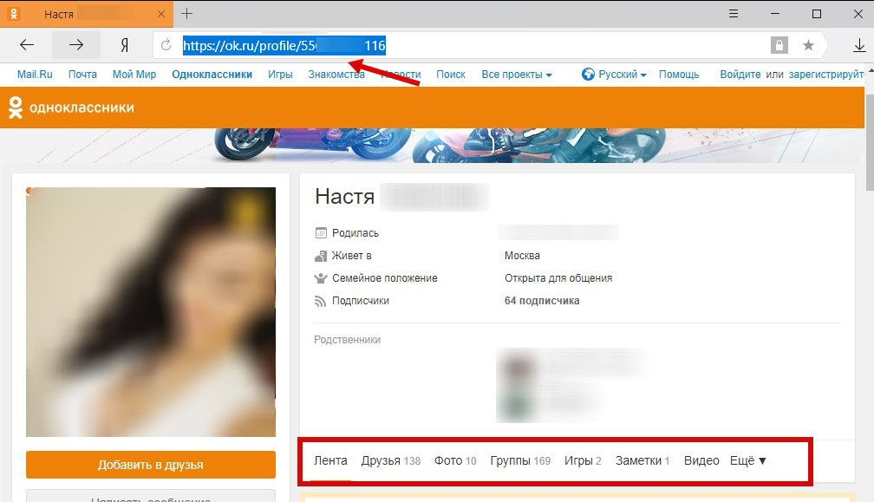Click the browser forward arrow button
874x502 pixels.
(x=76, y=46)
